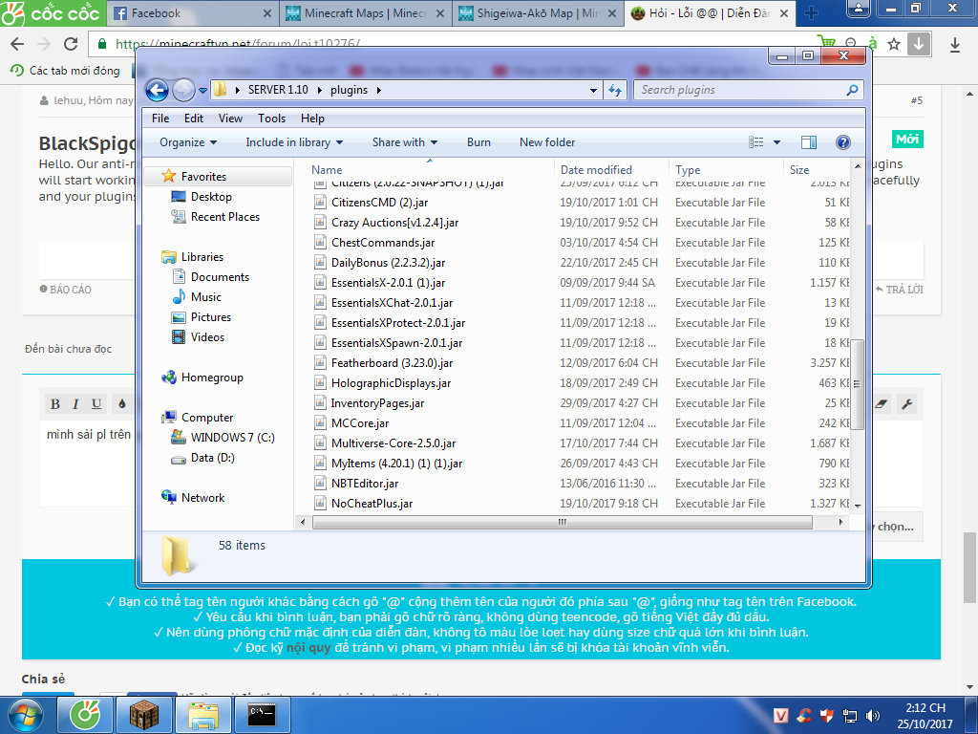Click the address bar refresh icon
978x734 pixels.
[615, 90]
